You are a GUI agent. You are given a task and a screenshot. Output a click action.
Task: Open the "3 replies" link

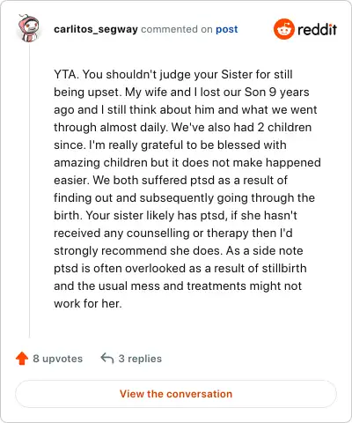[x=140, y=359]
